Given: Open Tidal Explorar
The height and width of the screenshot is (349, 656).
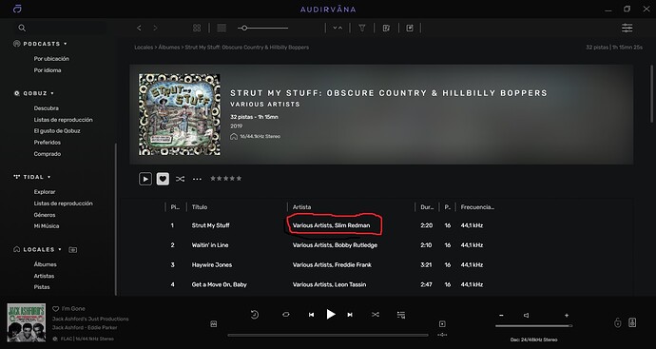Looking at the screenshot, I should (45, 192).
